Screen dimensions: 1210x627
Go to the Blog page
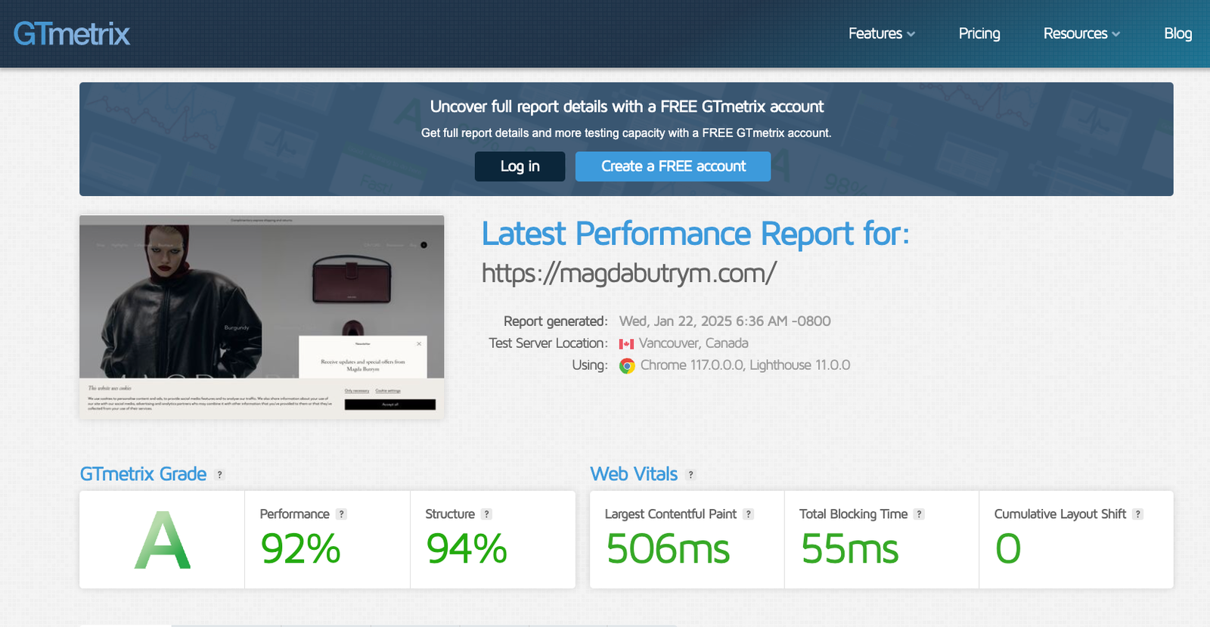[x=1177, y=33]
